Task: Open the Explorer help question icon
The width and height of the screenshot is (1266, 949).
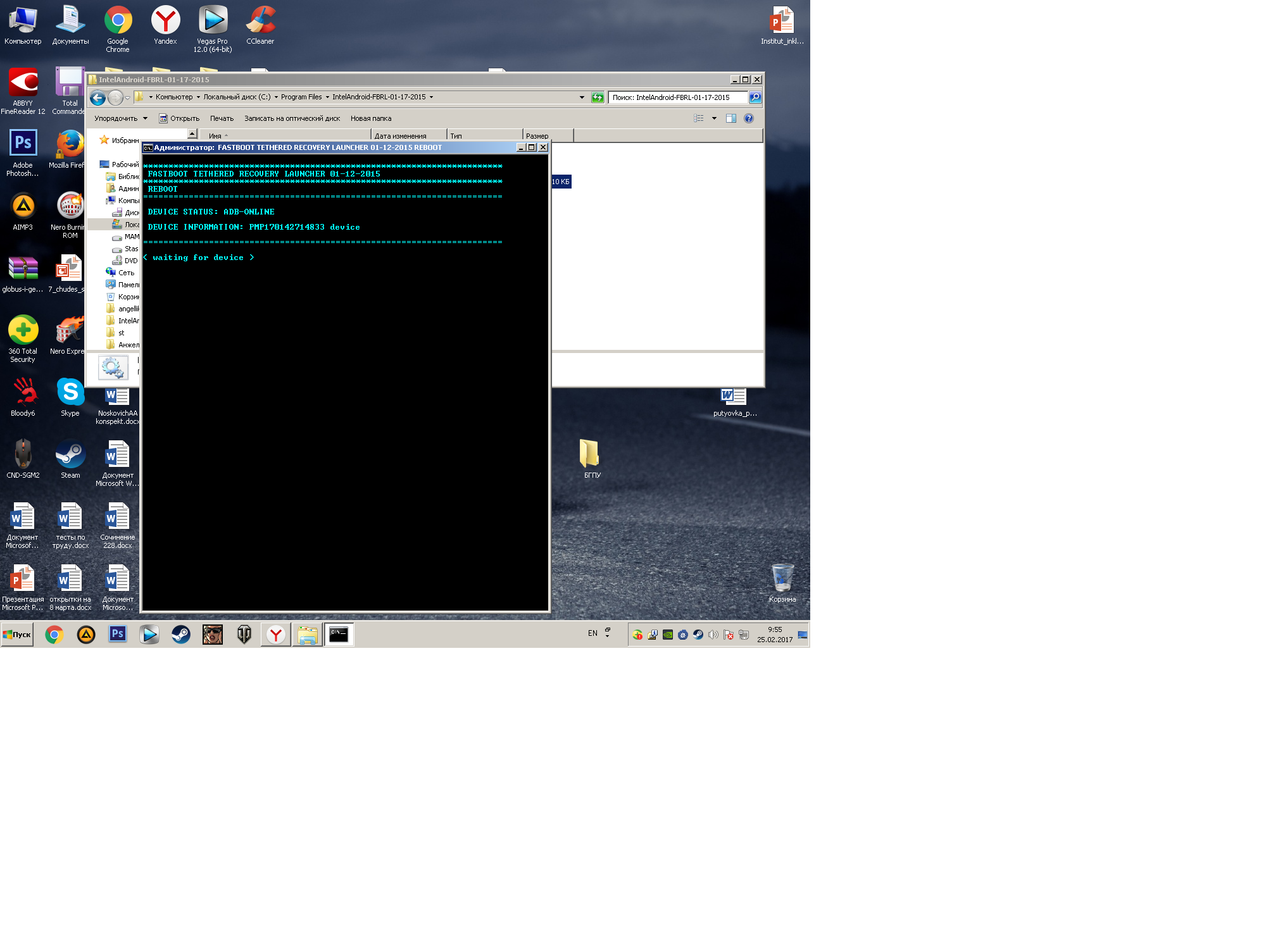Action: coord(749,118)
